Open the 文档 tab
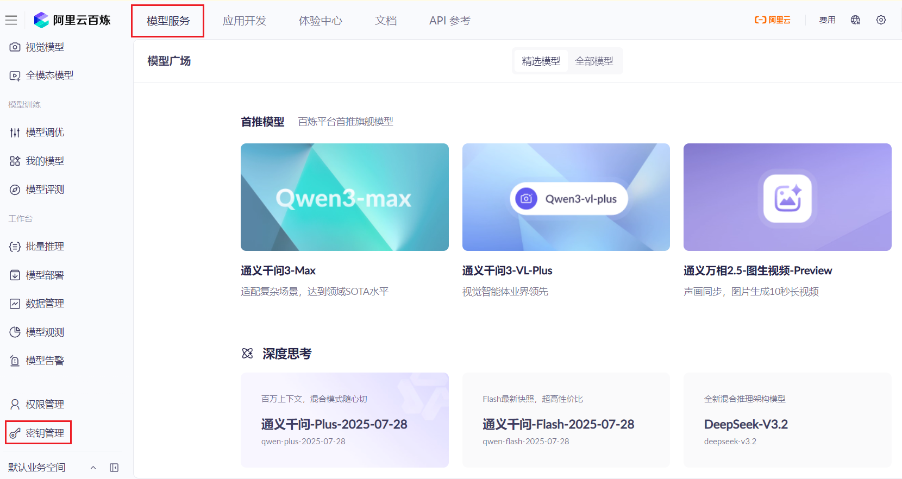This screenshot has width=902, height=479. [386, 21]
